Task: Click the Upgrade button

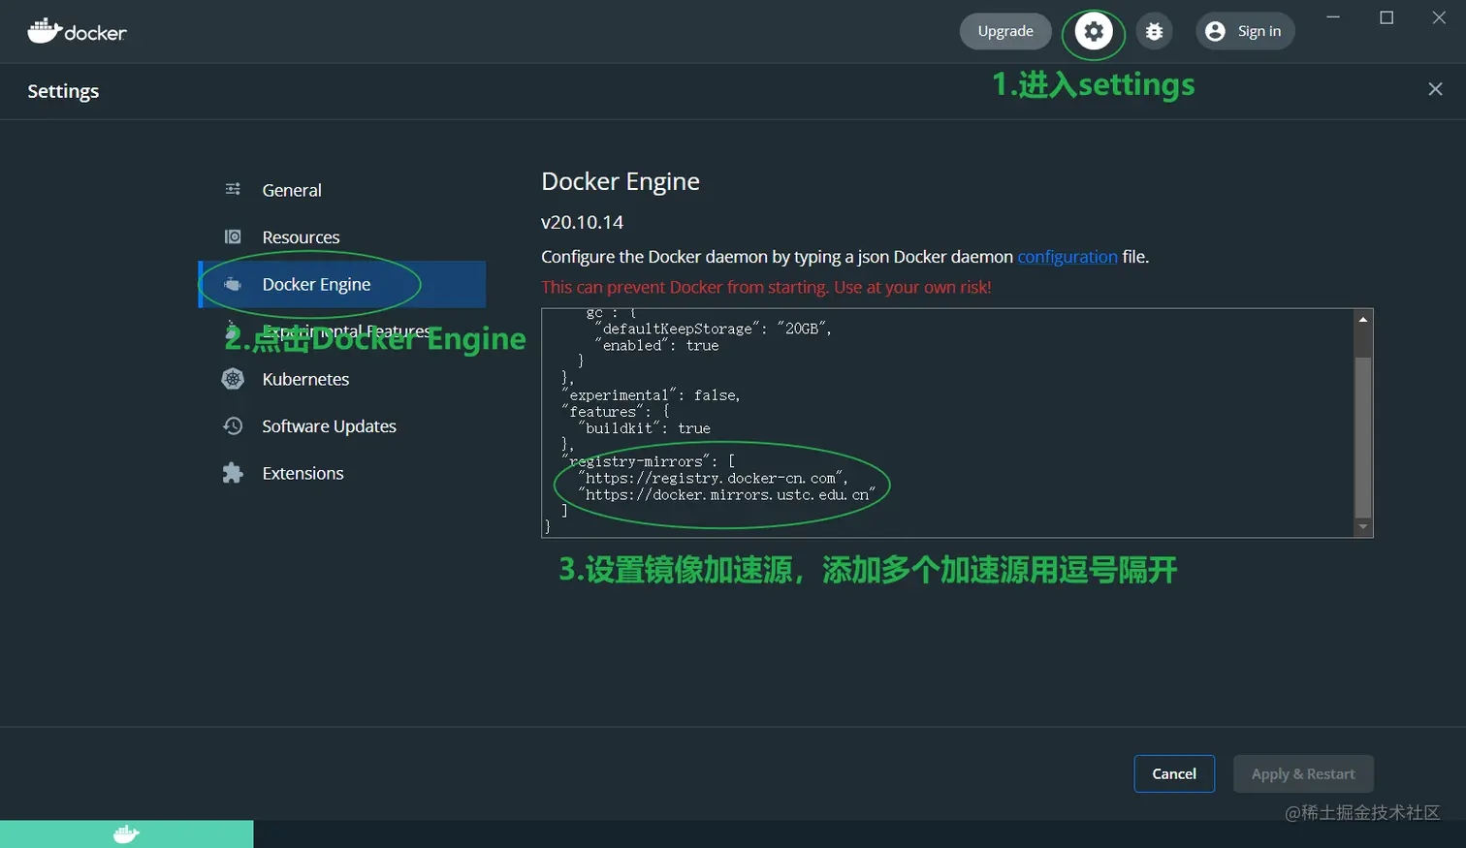Action: (1005, 31)
